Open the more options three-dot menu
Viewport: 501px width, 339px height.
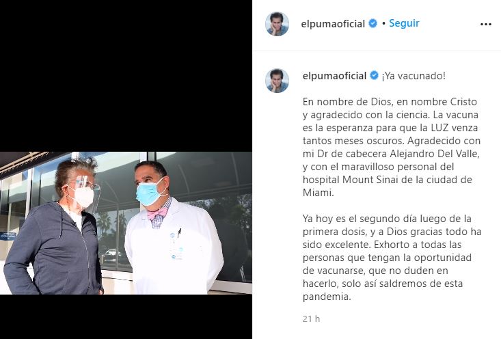coord(486,25)
